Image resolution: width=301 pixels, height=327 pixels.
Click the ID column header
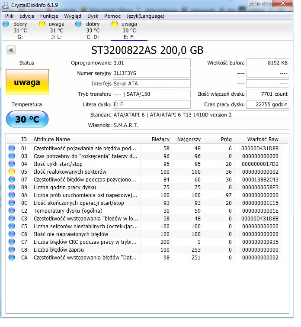(x=24, y=139)
